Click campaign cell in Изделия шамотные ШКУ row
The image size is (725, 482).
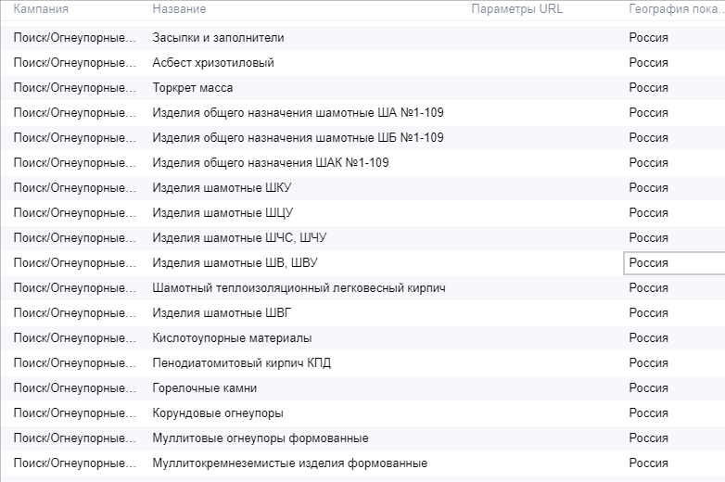tap(75, 187)
